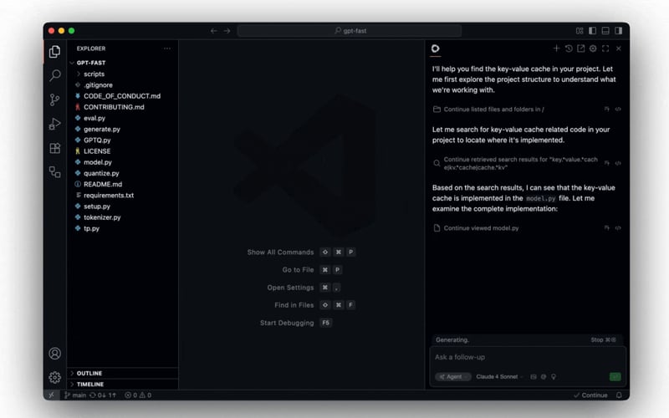Open model.py in the explorer
The width and height of the screenshot is (669, 418).
(123, 162)
